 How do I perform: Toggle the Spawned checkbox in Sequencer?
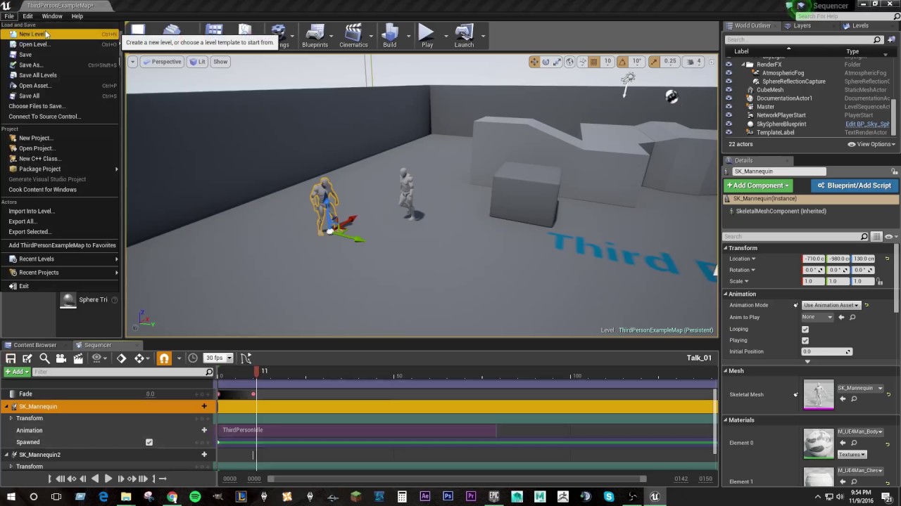(149, 442)
